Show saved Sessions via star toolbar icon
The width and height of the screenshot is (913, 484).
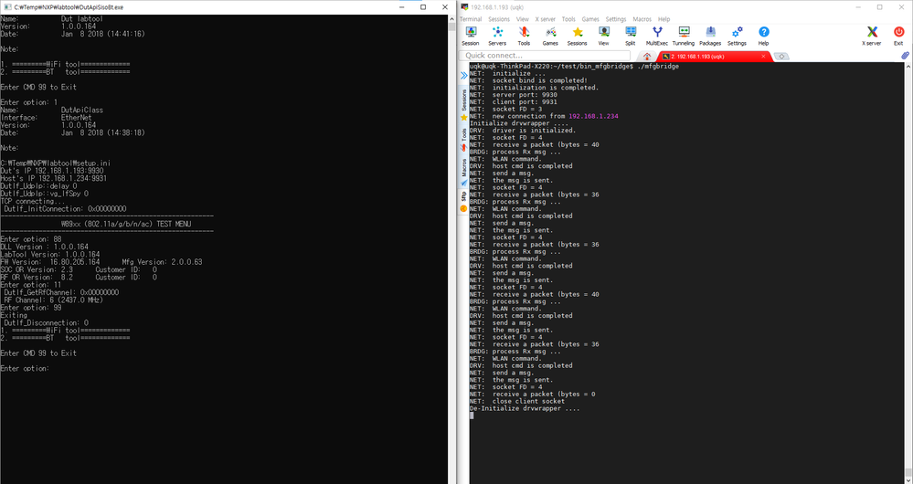point(577,36)
